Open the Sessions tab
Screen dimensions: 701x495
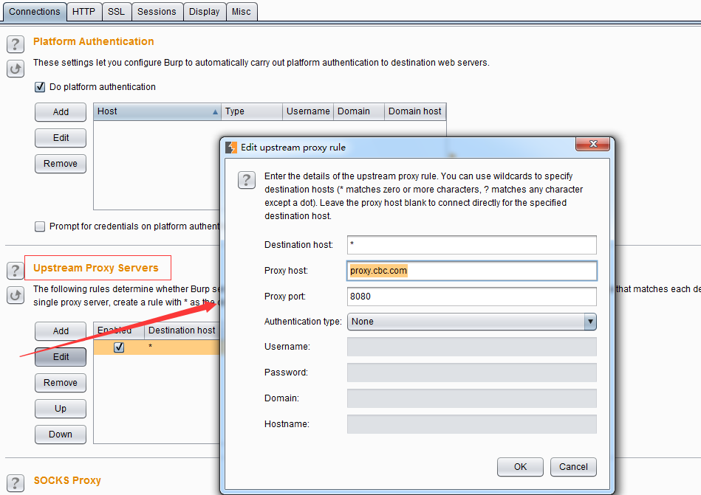point(157,11)
